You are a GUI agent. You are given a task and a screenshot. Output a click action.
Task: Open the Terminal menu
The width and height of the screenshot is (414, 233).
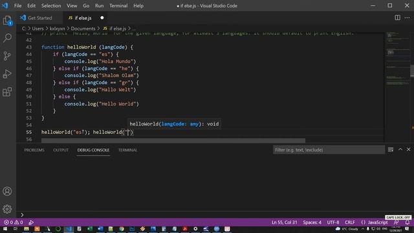pyautogui.click(x=118, y=6)
